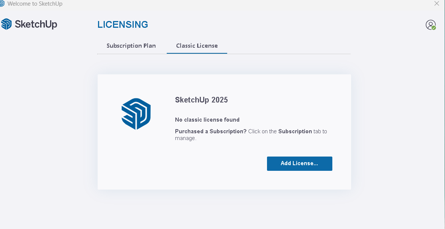Viewport: 445px width, 229px height.
Task: Click the bold "Subscription" word before "tab to"
Action: 295,131
